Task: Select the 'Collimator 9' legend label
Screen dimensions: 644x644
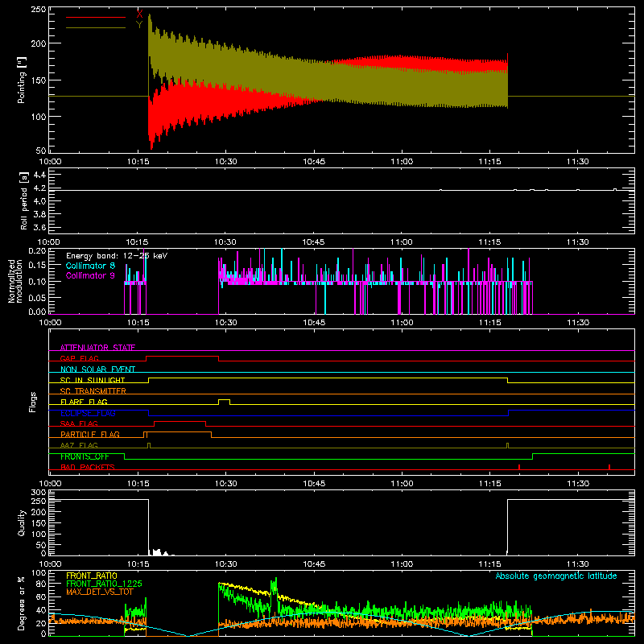Action: [90, 275]
